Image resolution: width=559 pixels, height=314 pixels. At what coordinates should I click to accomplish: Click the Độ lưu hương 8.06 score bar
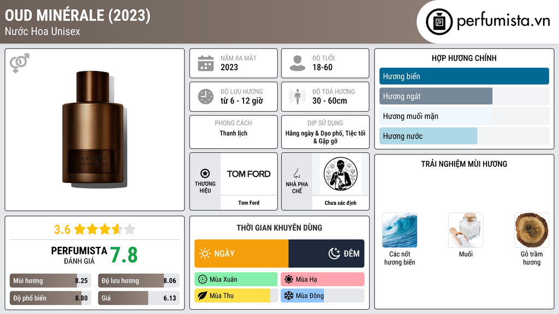pyautogui.click(x=139, y=281)
